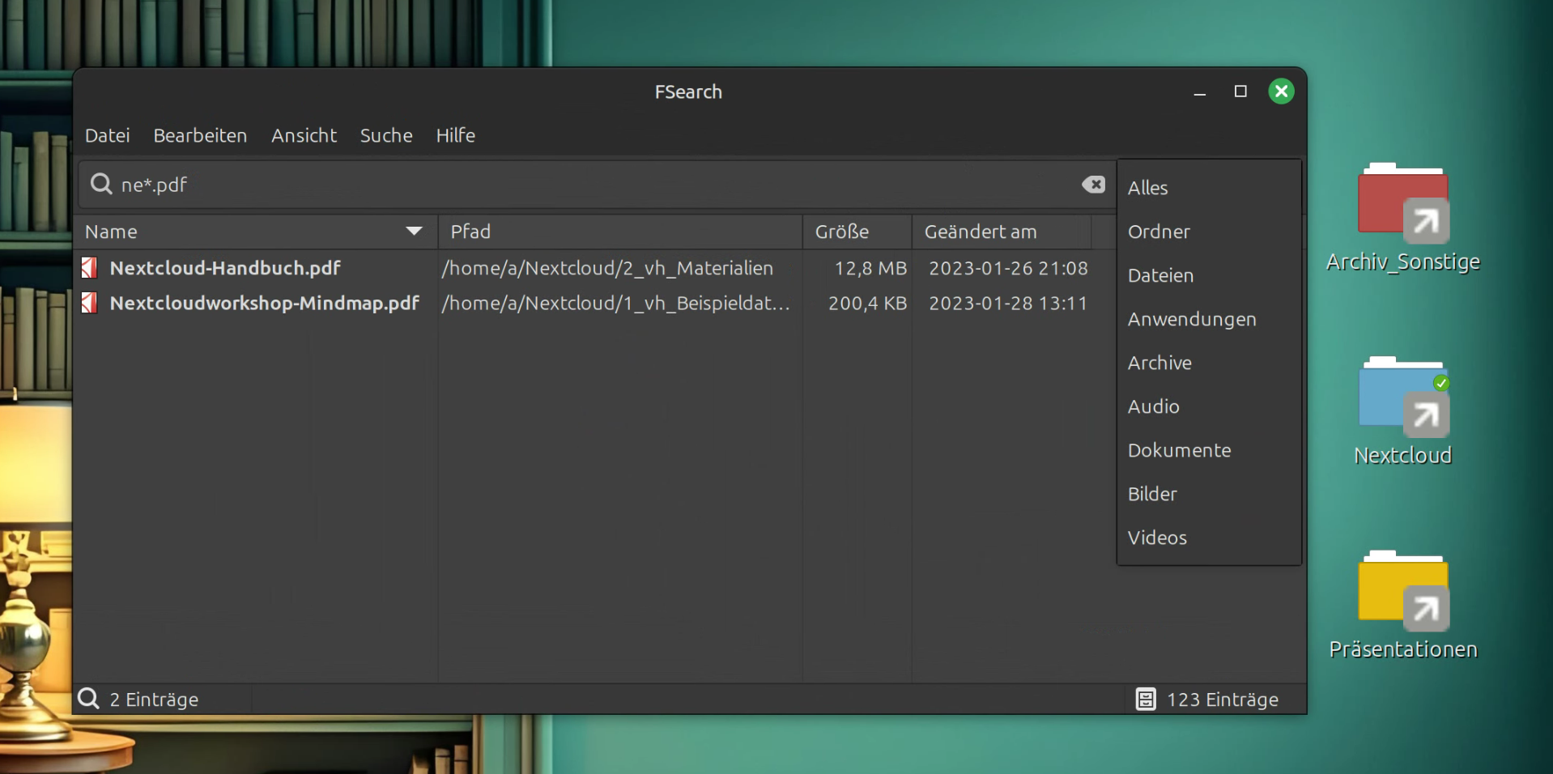Click into the ne*.pdf search field
Image resolution: width=1553 pixels, height=774 pixels.
(597, 185)
